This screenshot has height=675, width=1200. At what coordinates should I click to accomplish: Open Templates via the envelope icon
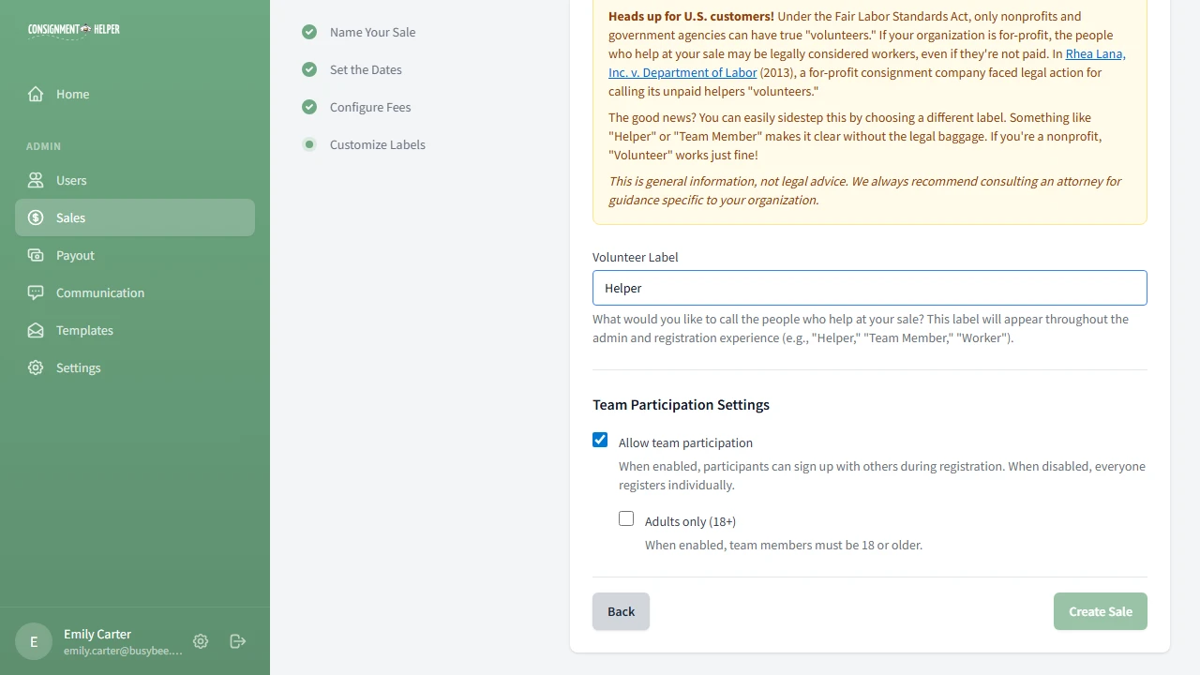tap(35, 330)
